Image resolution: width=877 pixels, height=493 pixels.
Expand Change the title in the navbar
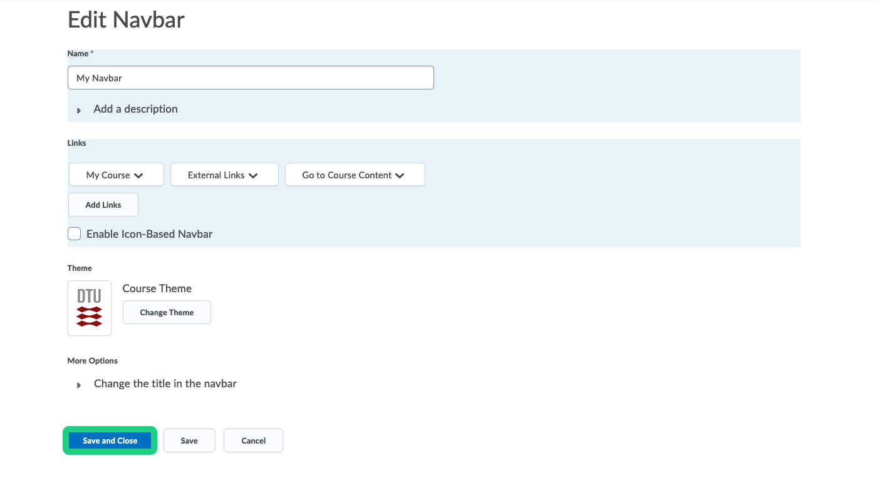tap(165, 384)
